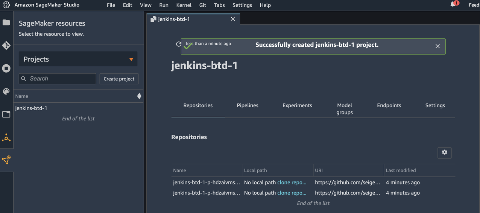Image resolution: width=480 pixels, height=213 pixels.
Task: Click first repository name jenkins-btd-1-p-hdzaivms
Action: [207, 182]
